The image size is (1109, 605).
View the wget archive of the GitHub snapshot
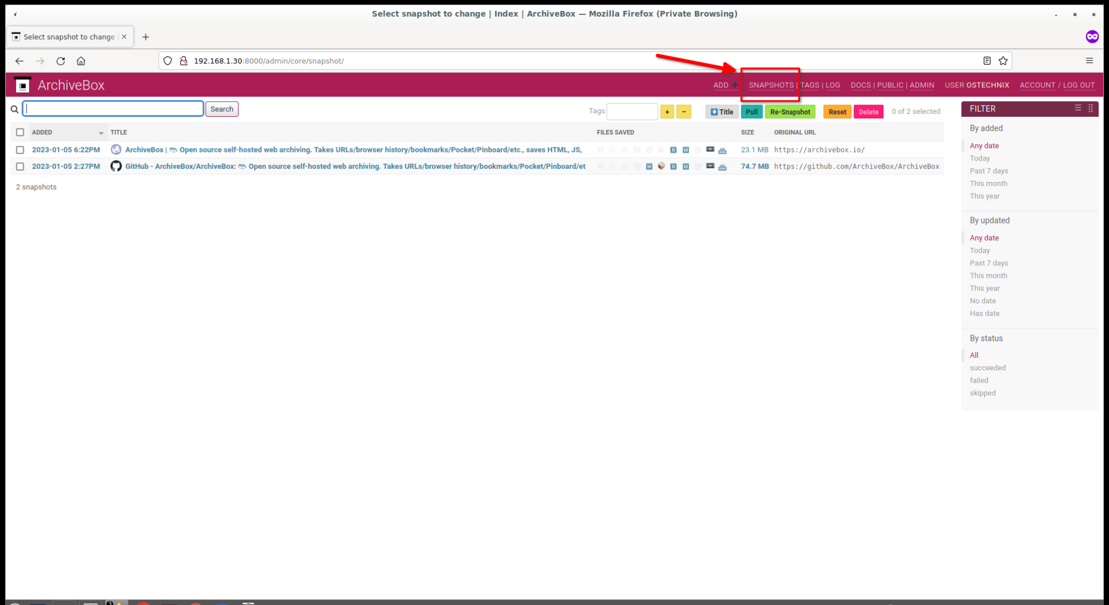point(649,166)
